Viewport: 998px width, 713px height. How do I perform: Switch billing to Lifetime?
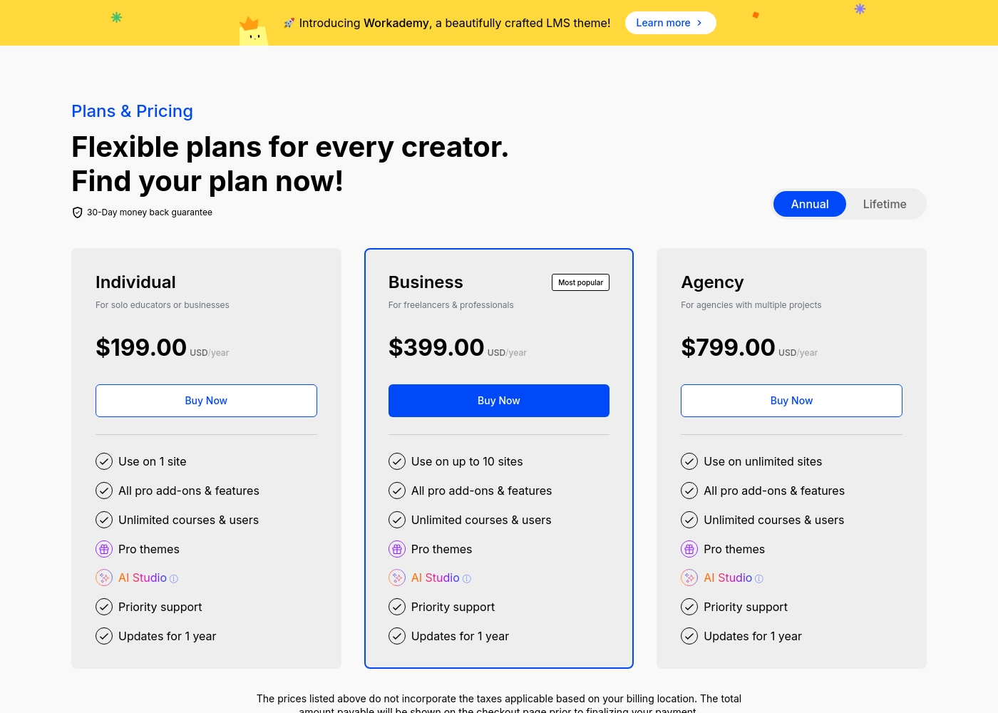click(x=885, y=204)
